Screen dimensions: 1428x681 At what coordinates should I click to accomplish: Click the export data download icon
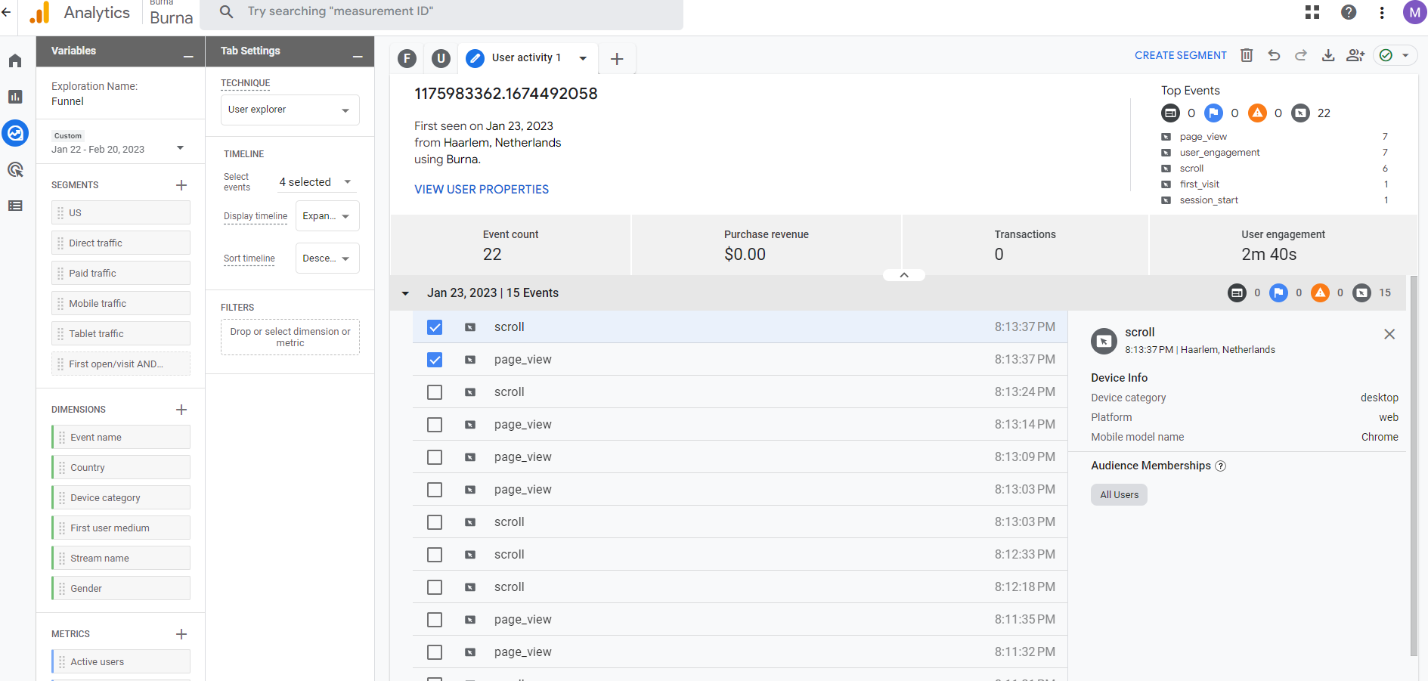(x=1327, y=55)
